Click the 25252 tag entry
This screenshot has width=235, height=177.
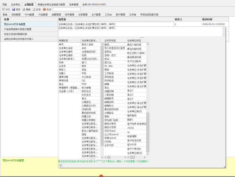pyautogui.click(x=136, y=128)
